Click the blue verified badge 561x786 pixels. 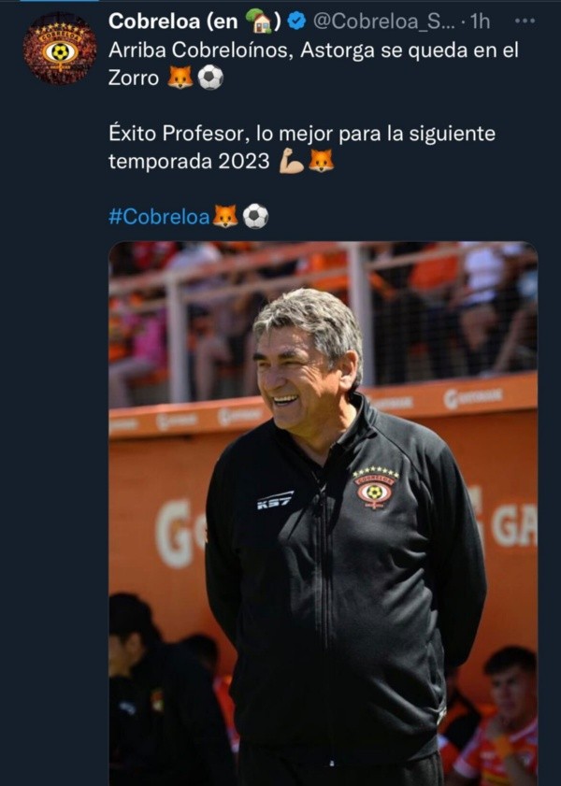(x=296, y=21)
